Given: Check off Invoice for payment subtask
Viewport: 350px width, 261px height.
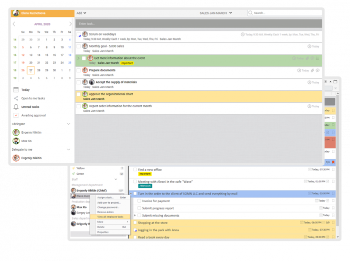Looking at the screenshot, I should click(x=139, y=201).
